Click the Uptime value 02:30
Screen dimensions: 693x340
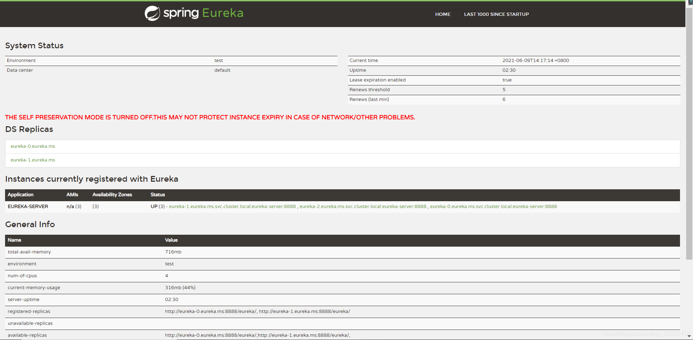pos(509,70)
